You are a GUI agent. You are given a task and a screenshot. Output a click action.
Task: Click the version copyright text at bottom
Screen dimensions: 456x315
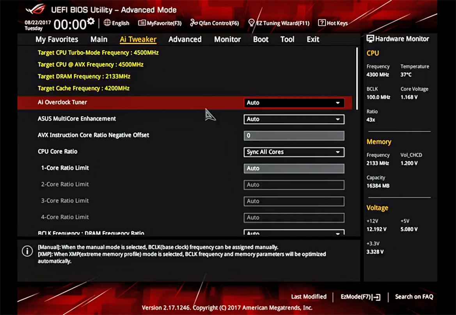point(227,308)
